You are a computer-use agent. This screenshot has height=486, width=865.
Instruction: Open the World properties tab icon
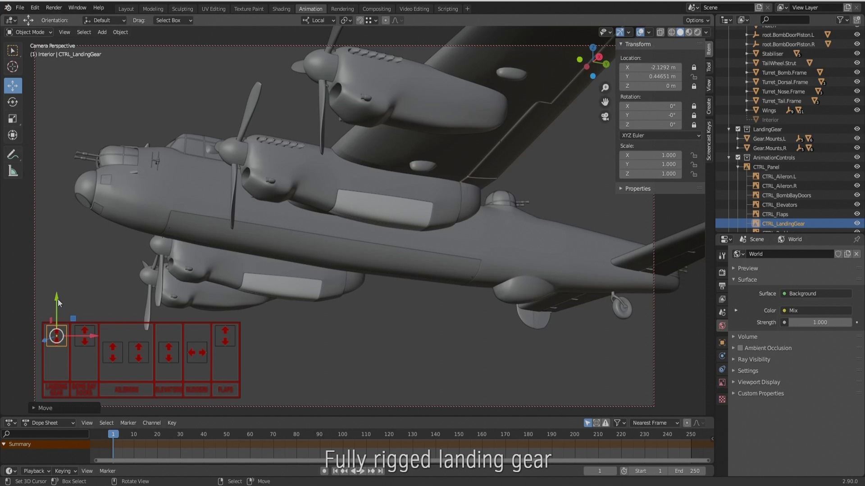(722, 325)
